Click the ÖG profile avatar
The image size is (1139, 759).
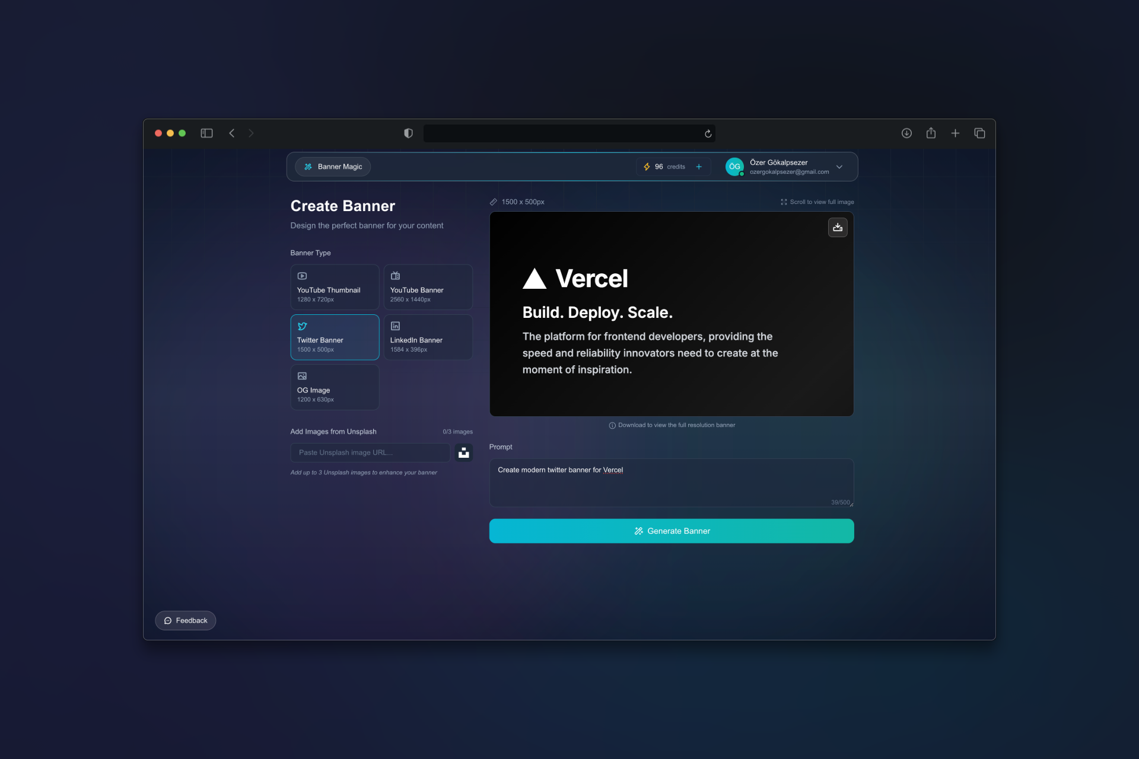734,167
